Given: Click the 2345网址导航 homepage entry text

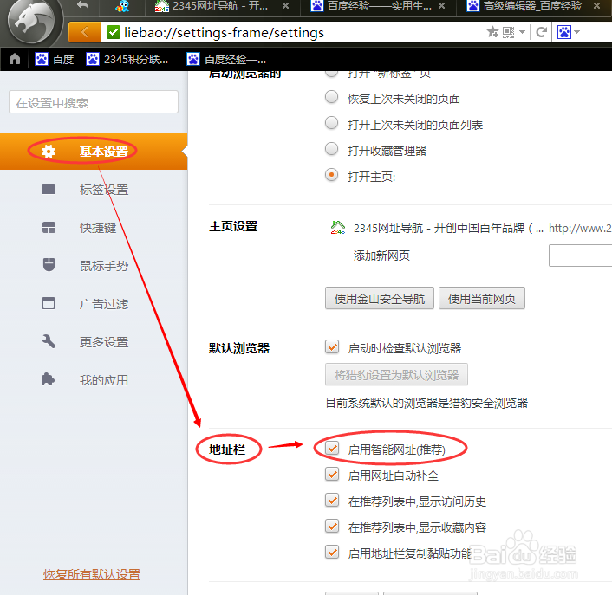Looking at the screenshot, I should [448, 228].
